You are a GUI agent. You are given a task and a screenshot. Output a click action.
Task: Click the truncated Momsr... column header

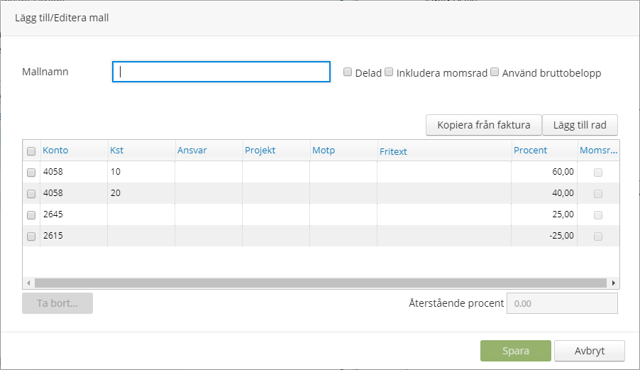pyautogui.click(x=598, y=151)
